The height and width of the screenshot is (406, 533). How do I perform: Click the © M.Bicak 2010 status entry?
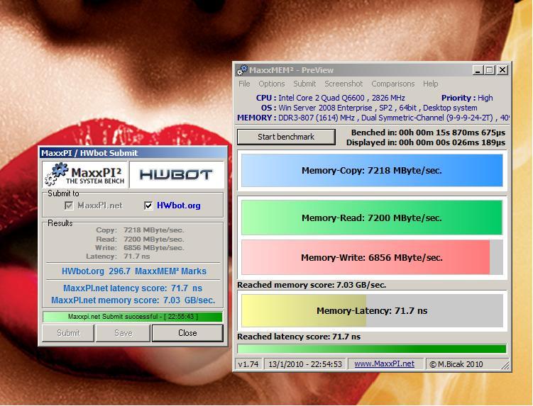pyautogui.click(x=456, y=364)
